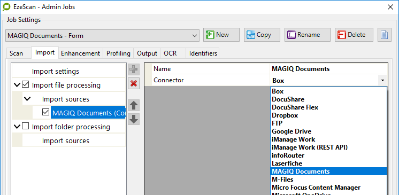Click the EzeScan app logo in title bar

point(6,7)
